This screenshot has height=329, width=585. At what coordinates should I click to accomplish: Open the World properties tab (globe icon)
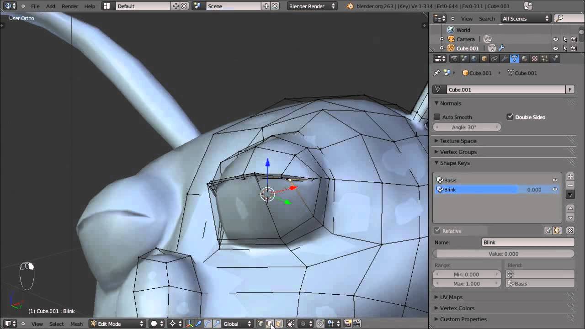point(474,58)
